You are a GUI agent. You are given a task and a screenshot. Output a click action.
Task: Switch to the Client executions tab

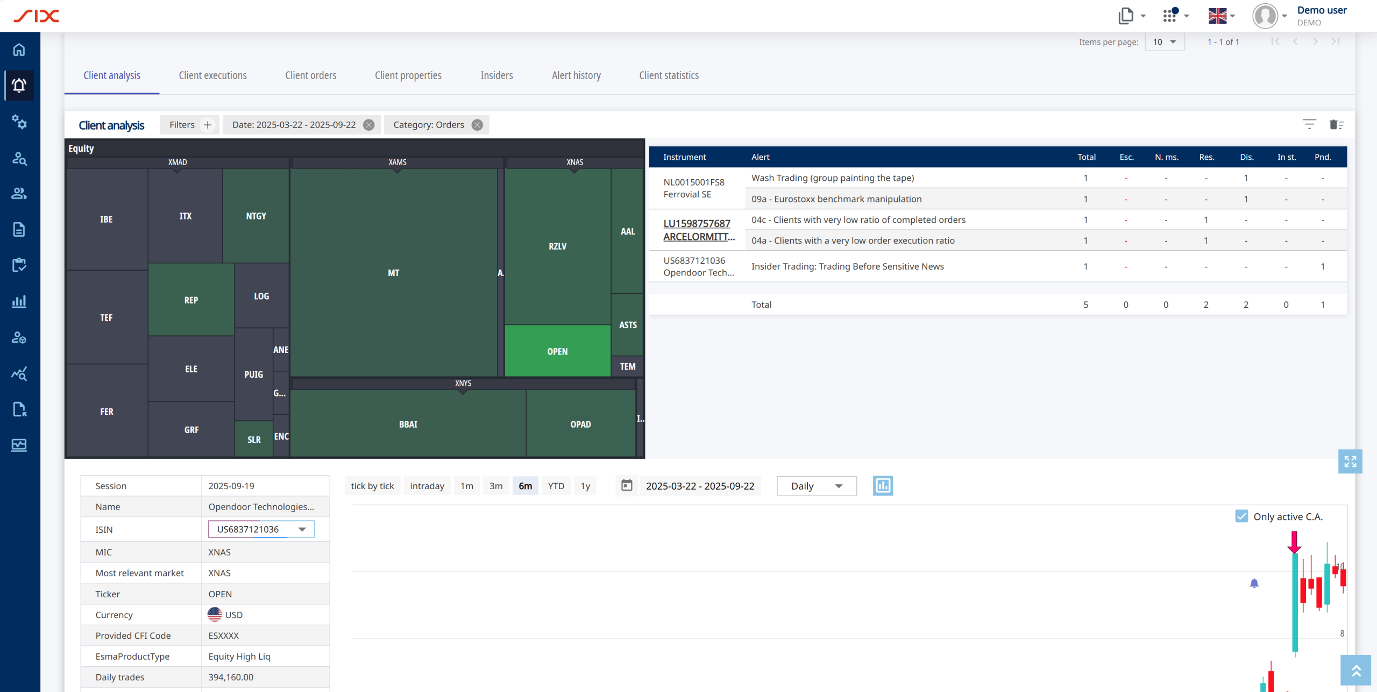(x=212, y=75)
